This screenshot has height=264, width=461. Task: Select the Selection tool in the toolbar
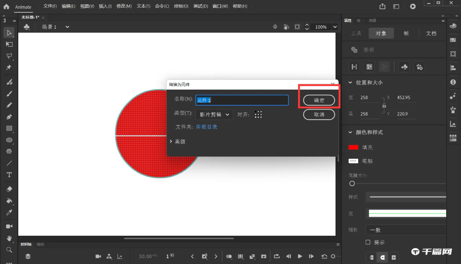(9, 33)
